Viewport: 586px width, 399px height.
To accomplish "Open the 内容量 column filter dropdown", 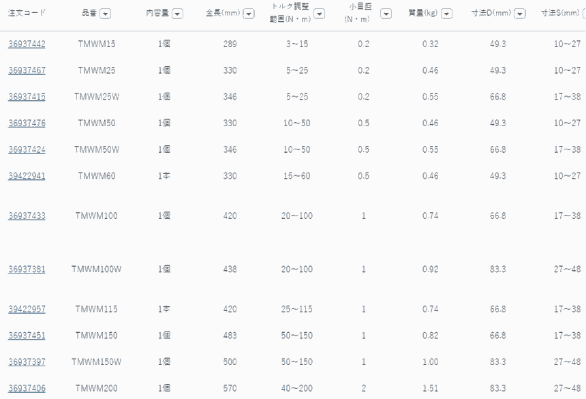I will [177, 14].
